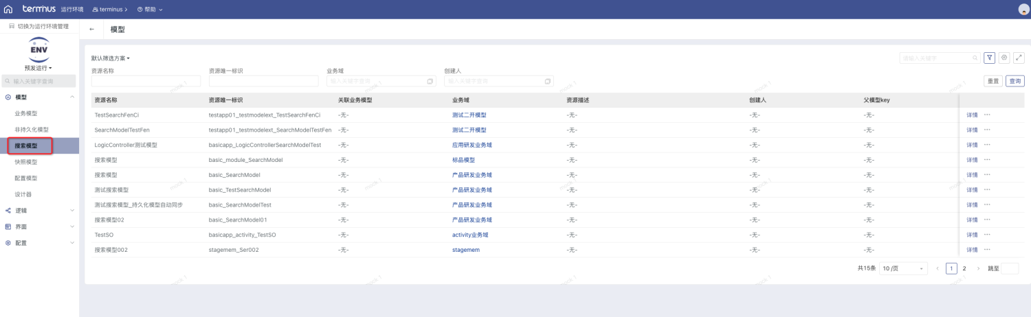Click basicapp_activity_TestSO identifier cell
Viewport: 1031px width, 317px height.
[242, 235]
